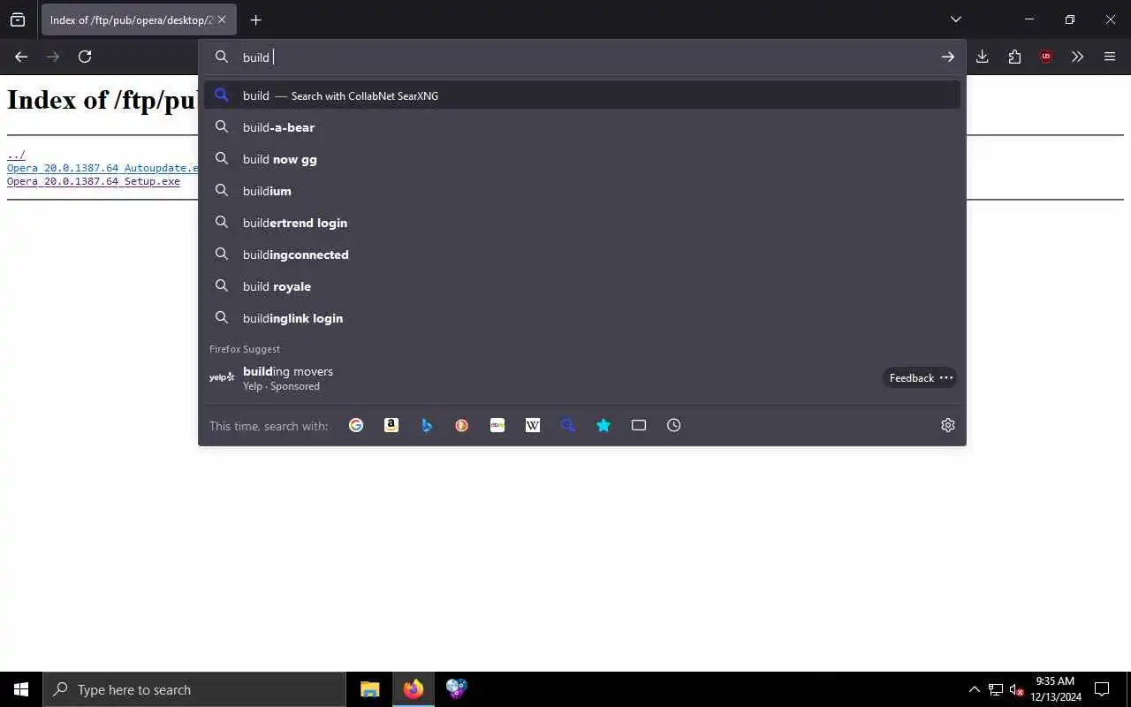
Task: Select the Index of /ftp/pub/opera tab
Action: (x=138, y=19)
